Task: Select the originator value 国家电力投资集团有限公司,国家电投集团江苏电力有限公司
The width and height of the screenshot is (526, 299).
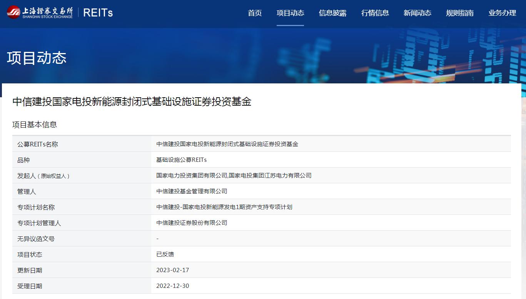Action: 234,176
